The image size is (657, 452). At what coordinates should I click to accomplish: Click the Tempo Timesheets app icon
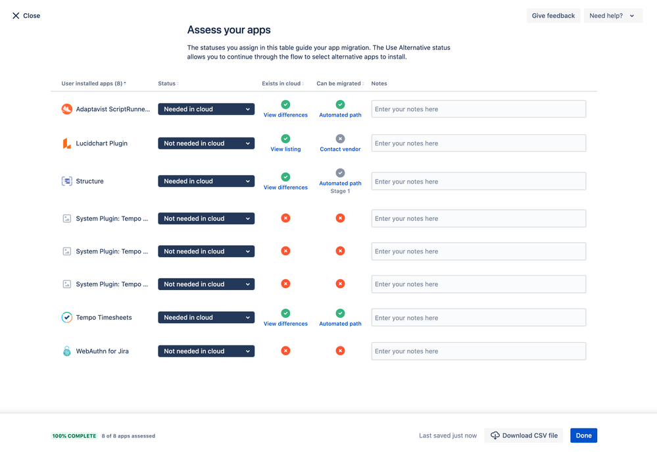(66, 317)
